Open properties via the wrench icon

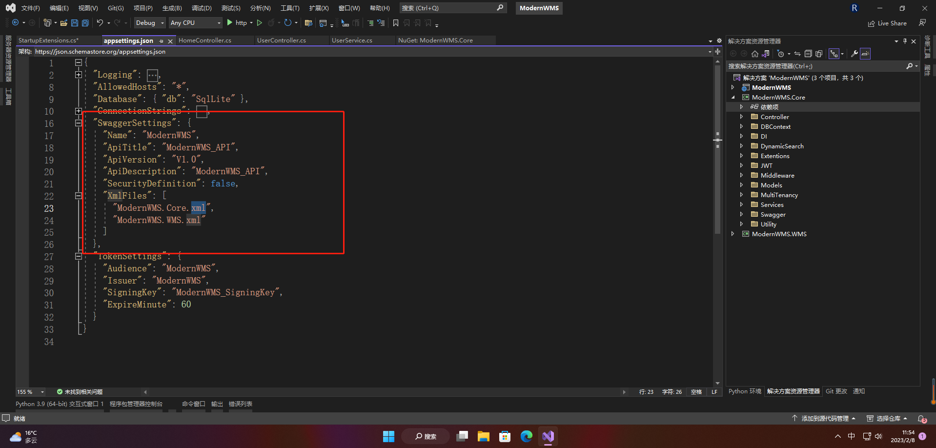click(x=855, y=54)
